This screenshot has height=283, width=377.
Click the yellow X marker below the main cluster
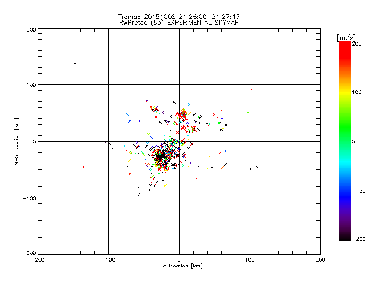[165, 186]
